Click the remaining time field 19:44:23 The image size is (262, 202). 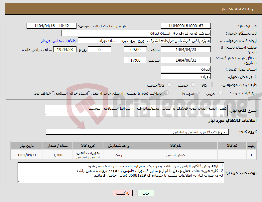[x=65, y=50]
